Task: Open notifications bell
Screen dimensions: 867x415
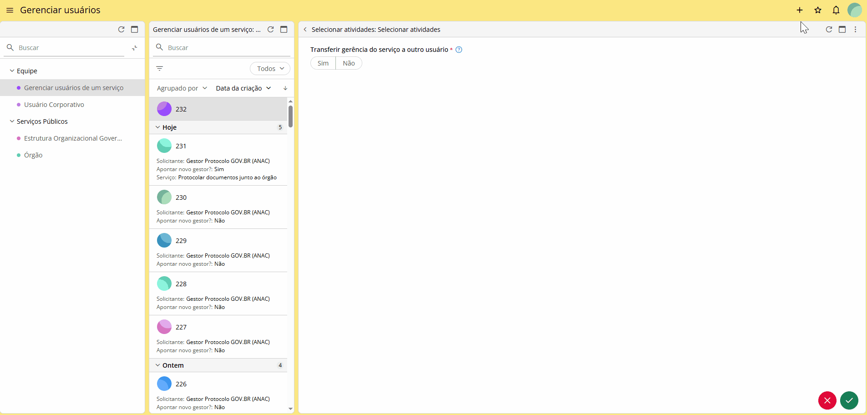Action: (836, 10)
